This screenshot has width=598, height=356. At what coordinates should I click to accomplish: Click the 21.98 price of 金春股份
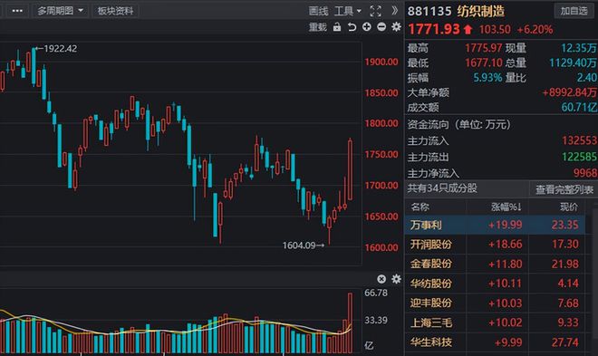point(564,264)
